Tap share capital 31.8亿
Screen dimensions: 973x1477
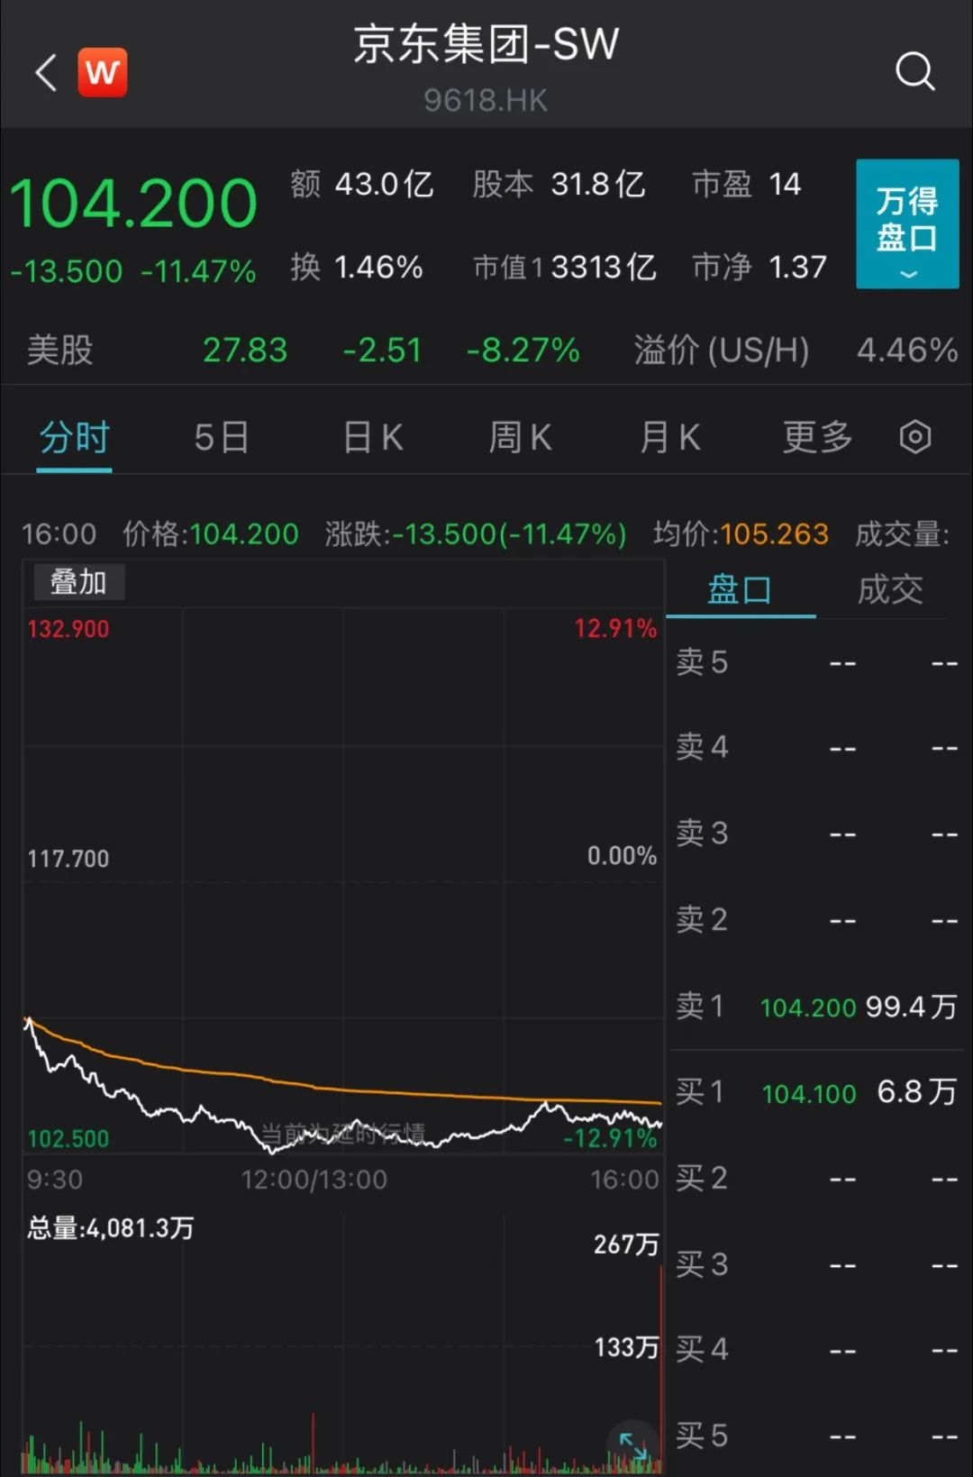[597, 185]
